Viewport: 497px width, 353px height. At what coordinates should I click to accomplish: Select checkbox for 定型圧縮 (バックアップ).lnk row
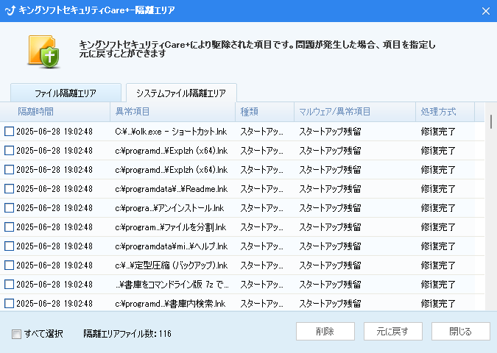point(9,265)
